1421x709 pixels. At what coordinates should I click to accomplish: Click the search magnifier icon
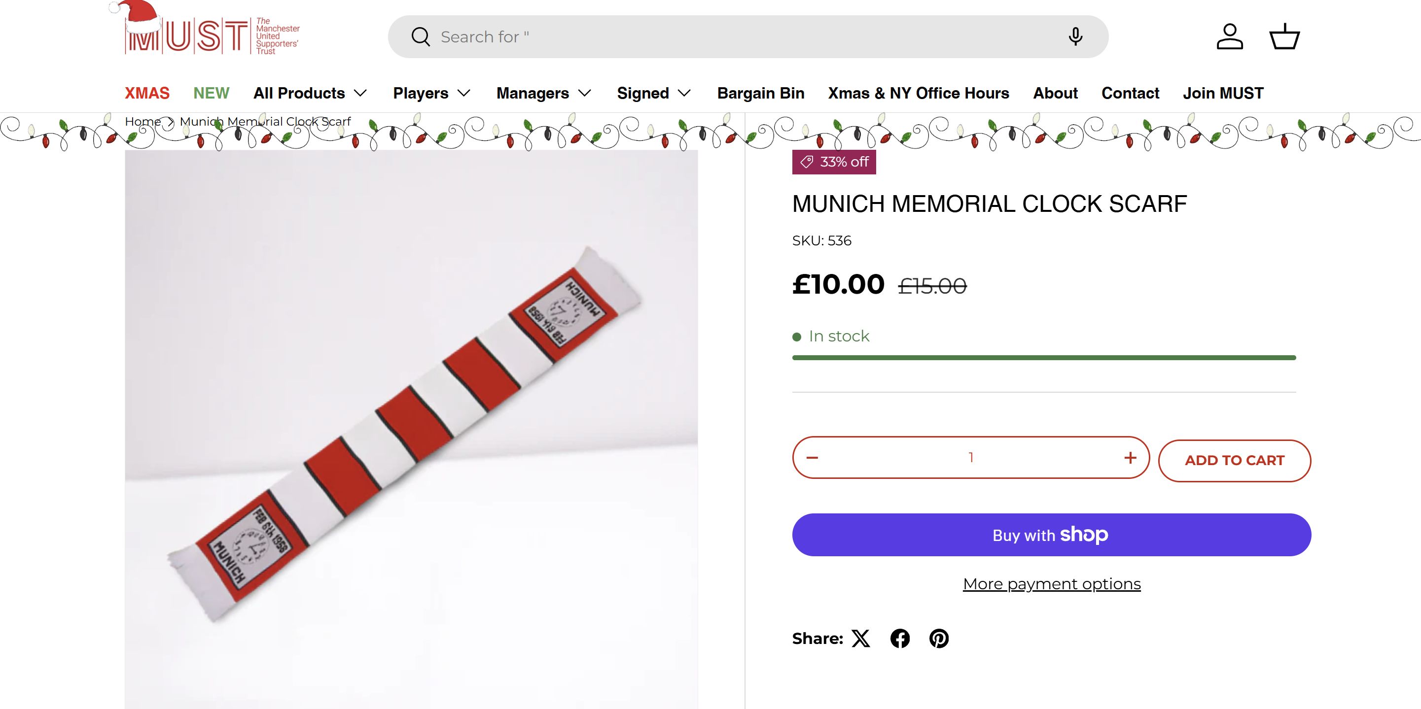pyautogui.click(x=421, y=37)
